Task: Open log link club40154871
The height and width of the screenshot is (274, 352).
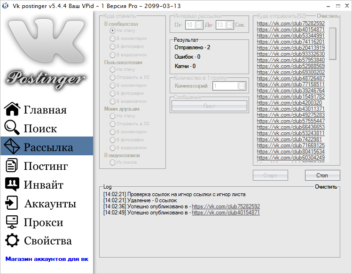Action: (x=226, y=213)
